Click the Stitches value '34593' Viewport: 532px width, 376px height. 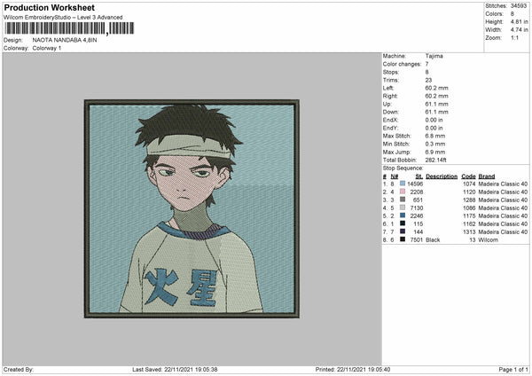click(519, 6)
